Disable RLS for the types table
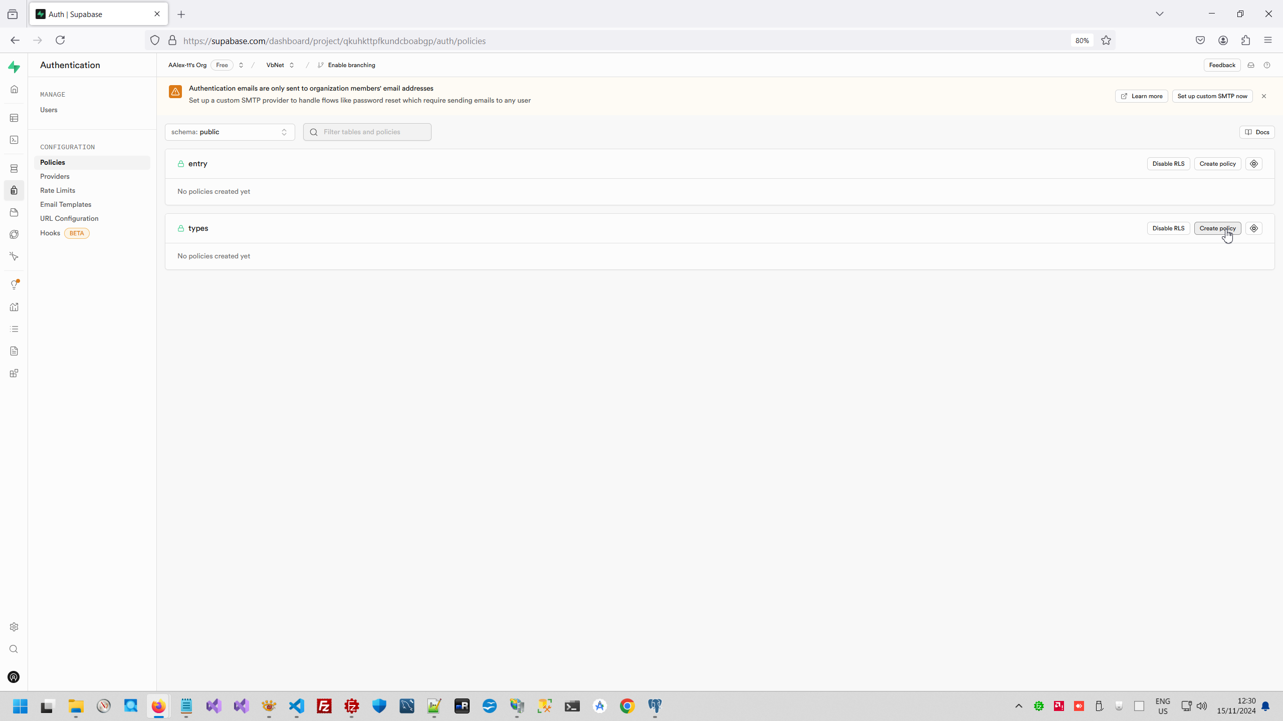1283x721 pixels. point(1168,228)
